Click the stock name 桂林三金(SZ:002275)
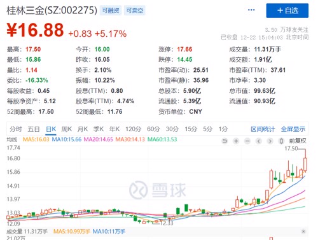This screenshot has height=240, width=318. (x=52, y=10)
